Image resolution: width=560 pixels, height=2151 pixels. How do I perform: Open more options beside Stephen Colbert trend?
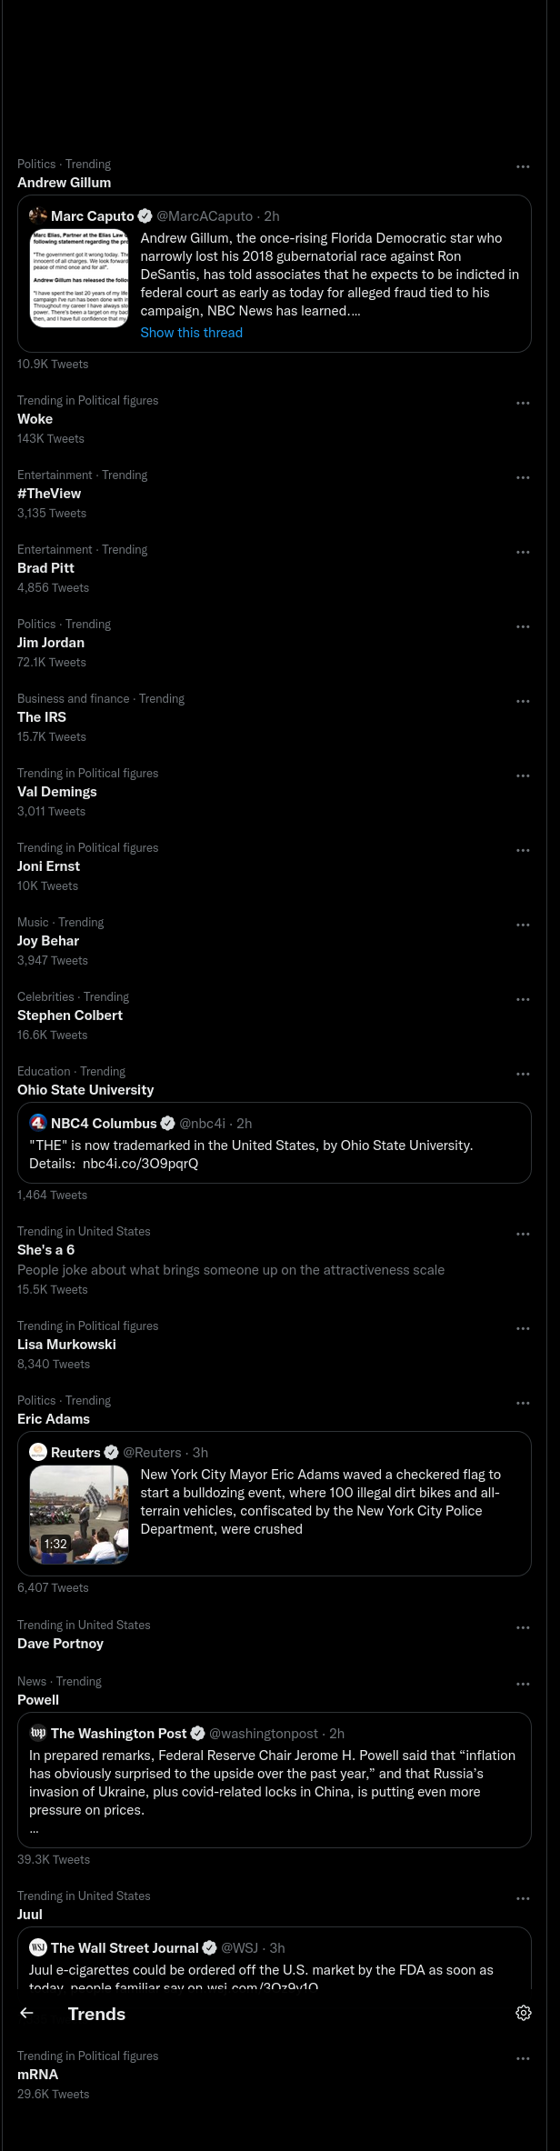click(x=523, y=999)
